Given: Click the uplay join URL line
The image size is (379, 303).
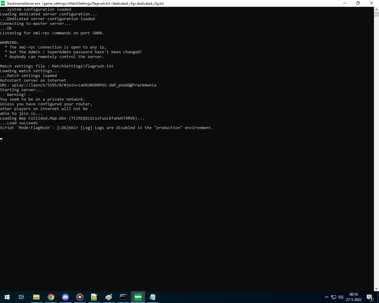Looking at the screenshot, I should click(78, 85).
